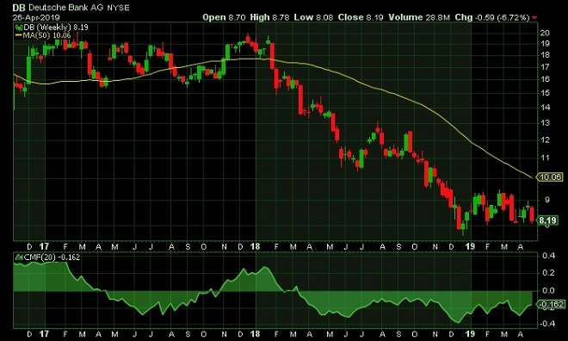This screenshot has height=341, width=568.
Task: Click CMF axis label 0.2
Action: click(549, 273)
